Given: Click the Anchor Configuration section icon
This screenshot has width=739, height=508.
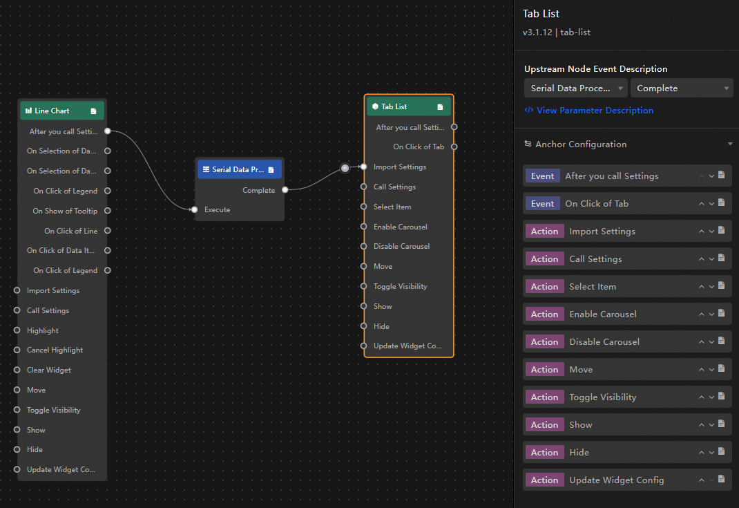Looking at the screenshot, I should (528, 144).
